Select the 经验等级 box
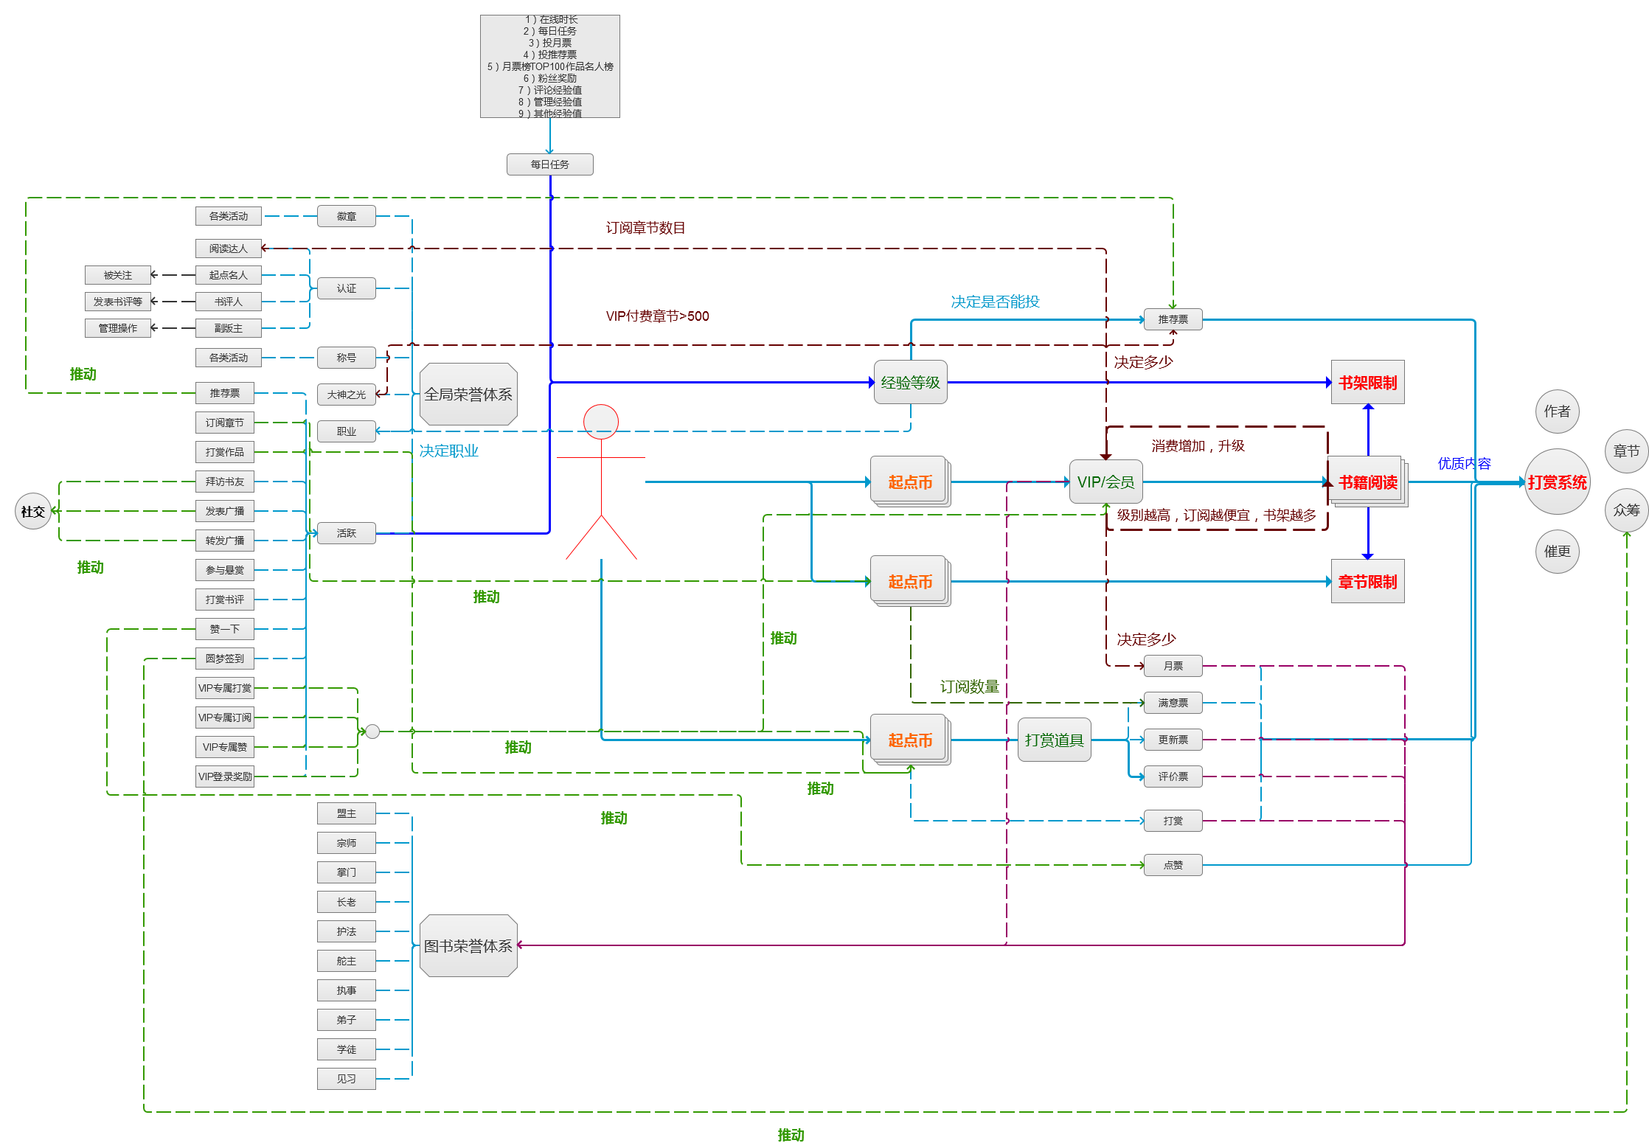The image size is (1649, 1143). [910, 382]
